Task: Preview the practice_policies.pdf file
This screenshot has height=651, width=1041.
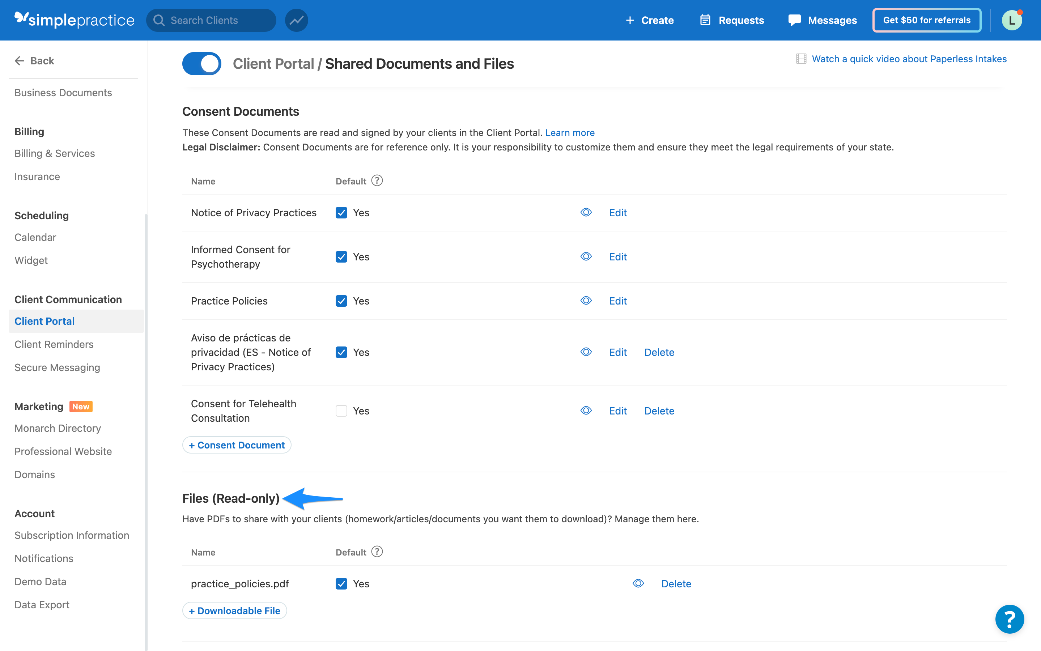Action: [x=638, y=583]
